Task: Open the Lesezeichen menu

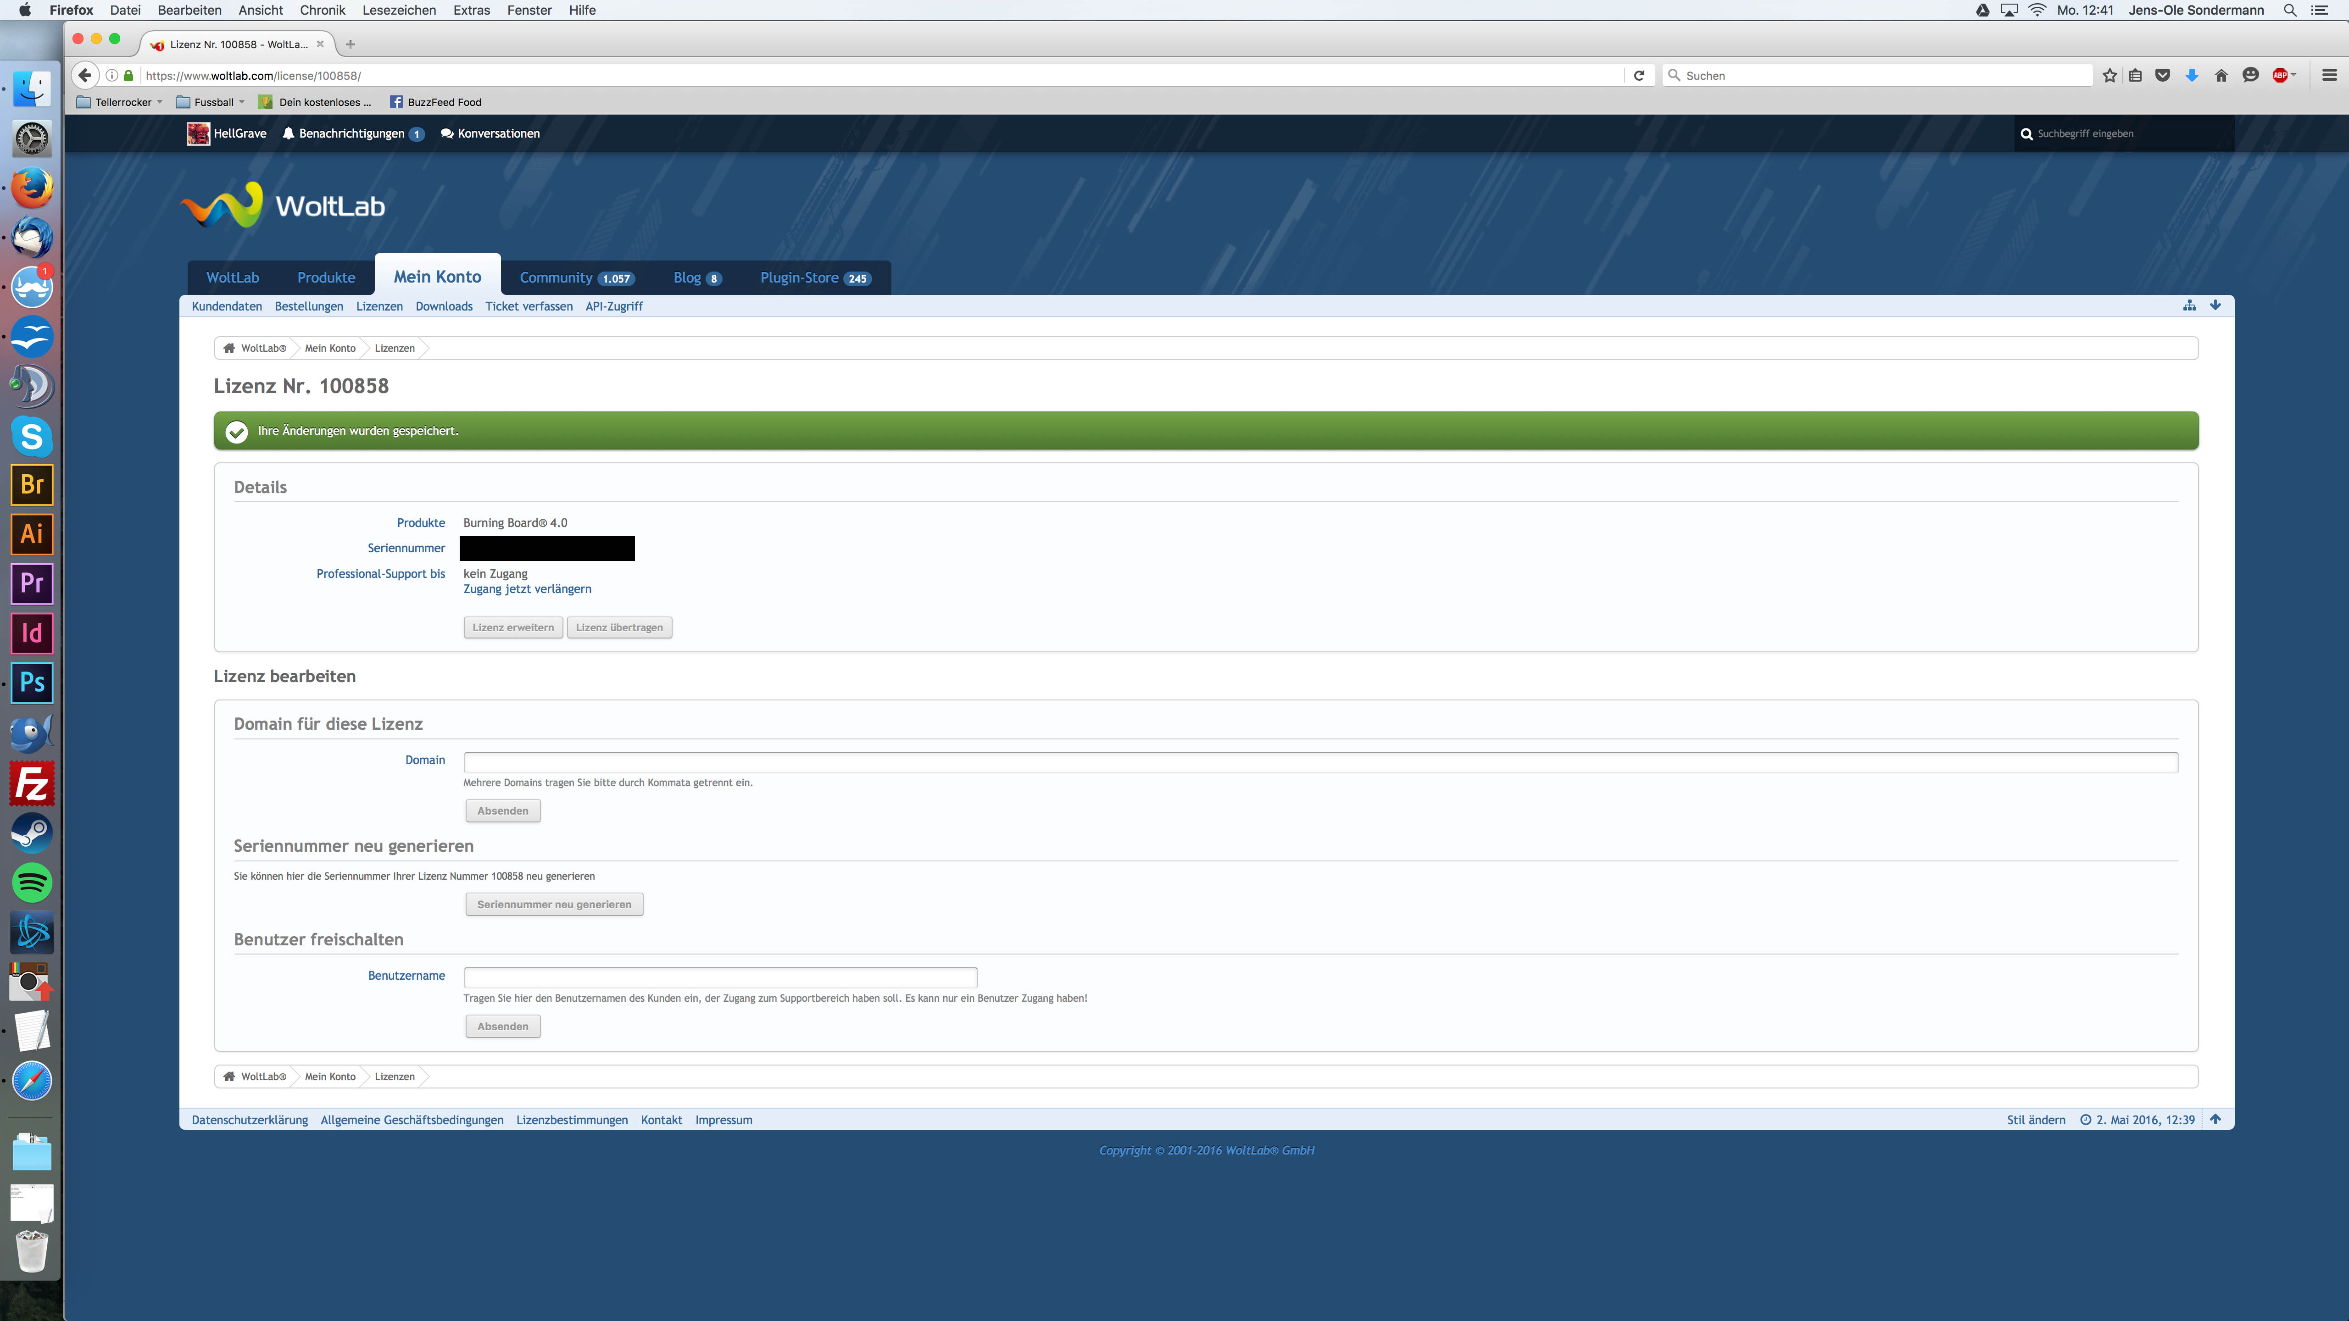Action: click(399, 10)
